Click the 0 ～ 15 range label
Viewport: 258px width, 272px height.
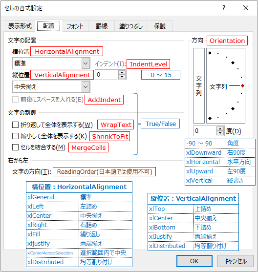coord(161,75)
